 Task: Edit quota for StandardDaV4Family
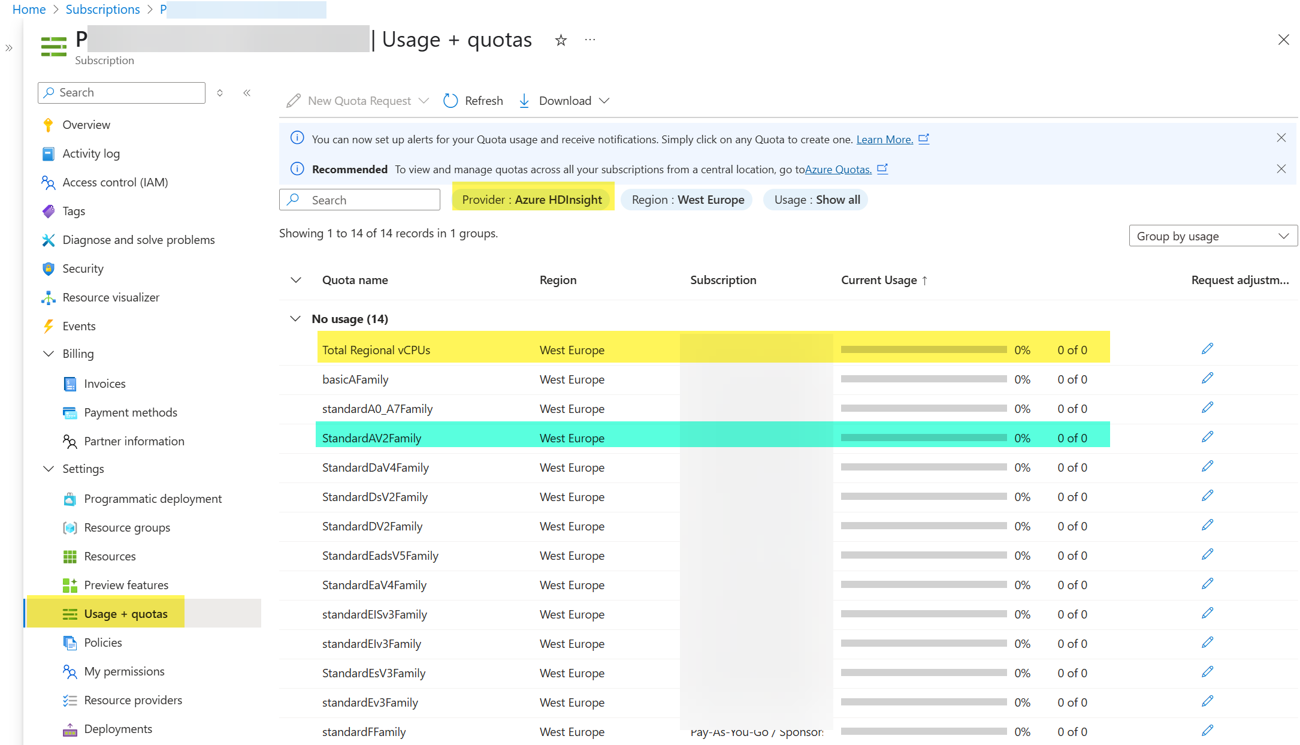(1207, 466)
